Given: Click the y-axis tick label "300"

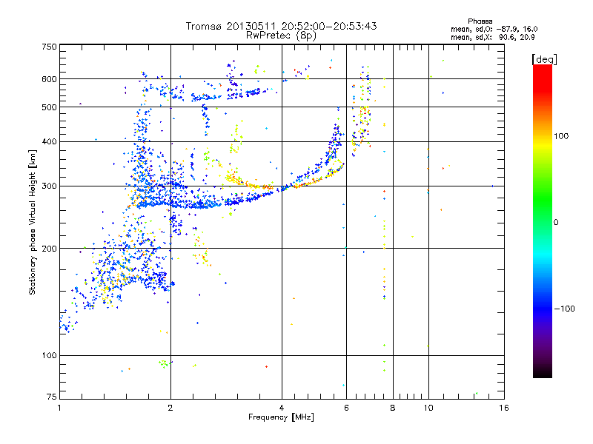Looking at the screenshot, I should (50, 186).
